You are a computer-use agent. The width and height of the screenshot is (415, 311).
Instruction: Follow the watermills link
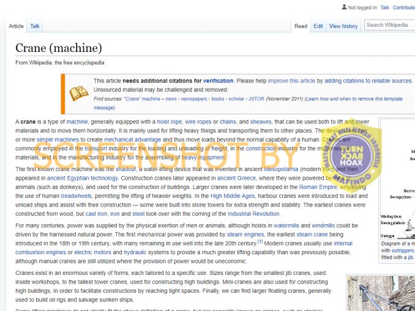tap(286, 225)
